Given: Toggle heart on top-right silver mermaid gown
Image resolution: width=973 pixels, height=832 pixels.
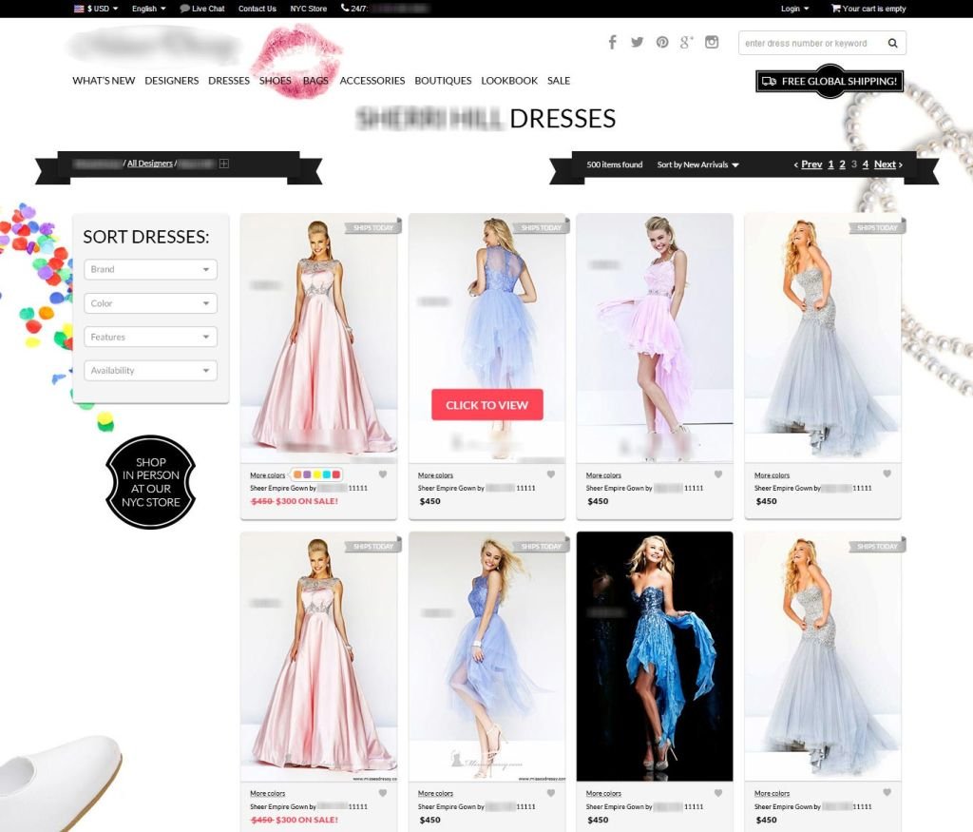Looking at the screenshot, I should [x=887, y=474].
